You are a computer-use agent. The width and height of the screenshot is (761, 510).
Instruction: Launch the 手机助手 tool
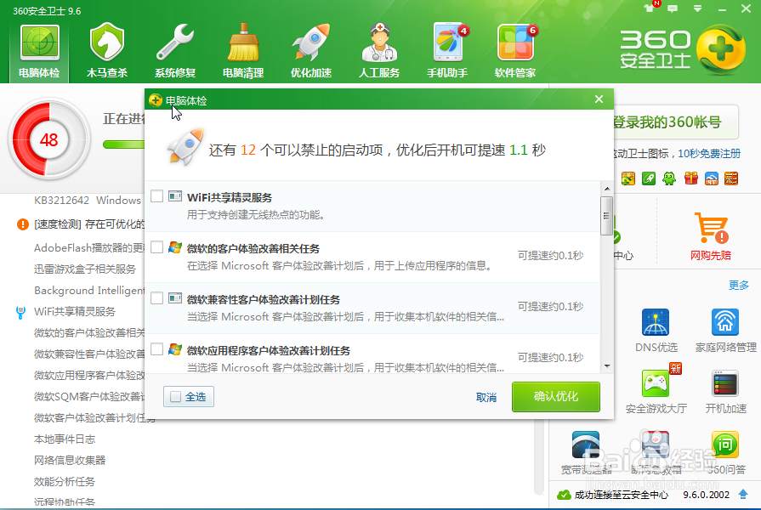pos(447,51)
